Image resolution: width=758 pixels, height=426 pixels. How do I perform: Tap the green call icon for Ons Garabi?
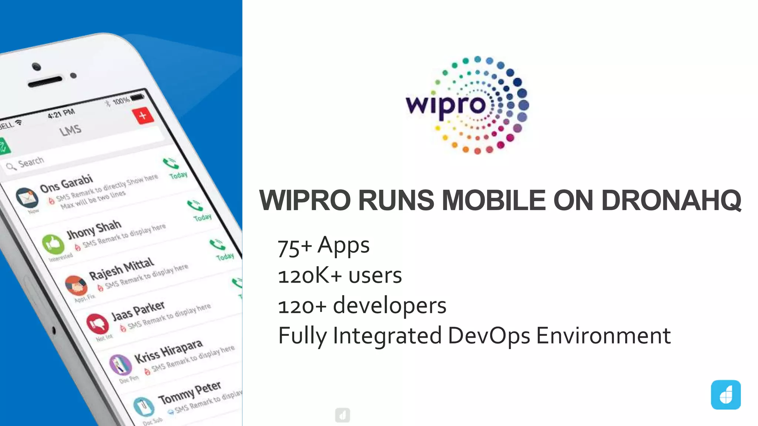point(171,163)
